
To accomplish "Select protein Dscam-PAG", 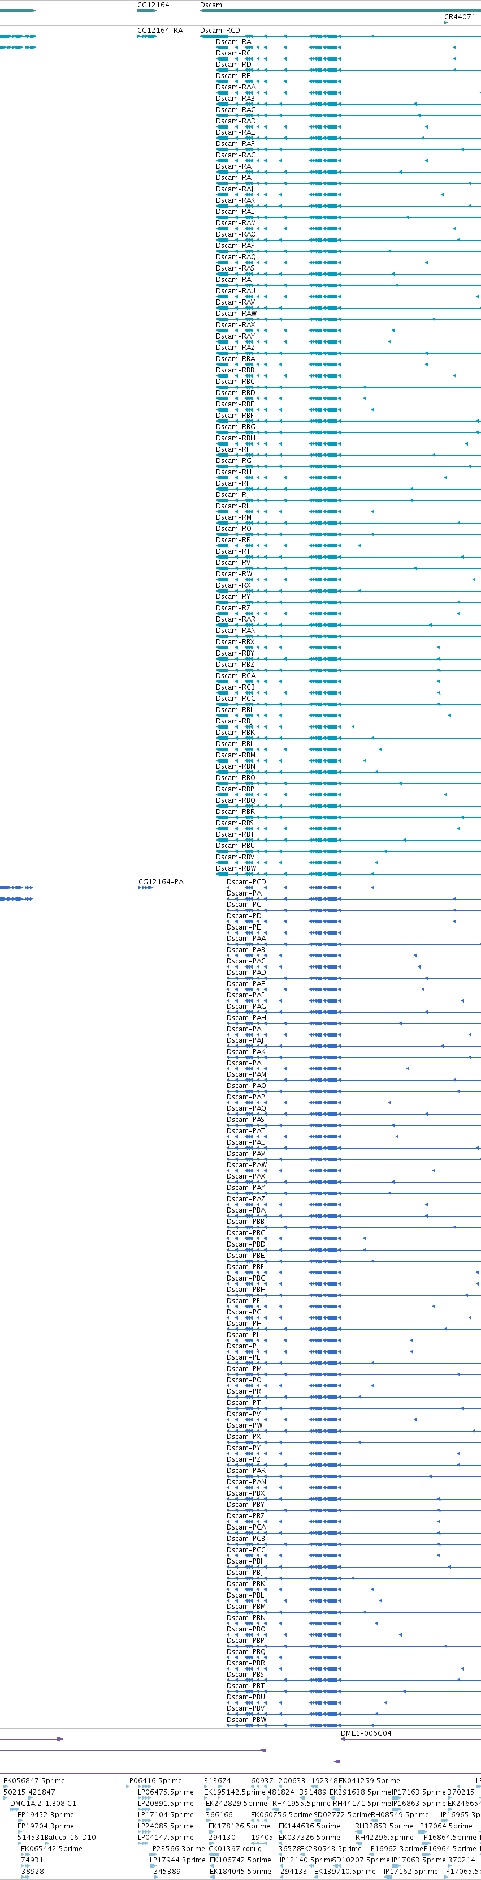I will 246,1007.
